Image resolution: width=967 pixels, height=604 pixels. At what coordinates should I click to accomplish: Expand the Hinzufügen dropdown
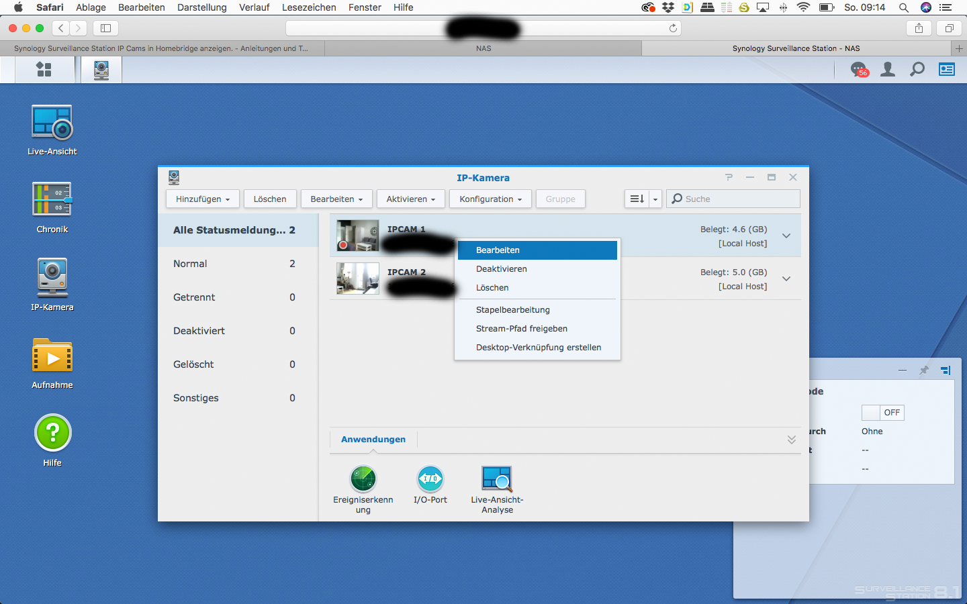click(202, 199)
